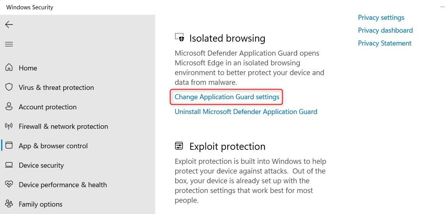This screenshot has height=214, width=448.
Task: Click the Virus & threat protection shield icon
Action: tap(9, 87)
